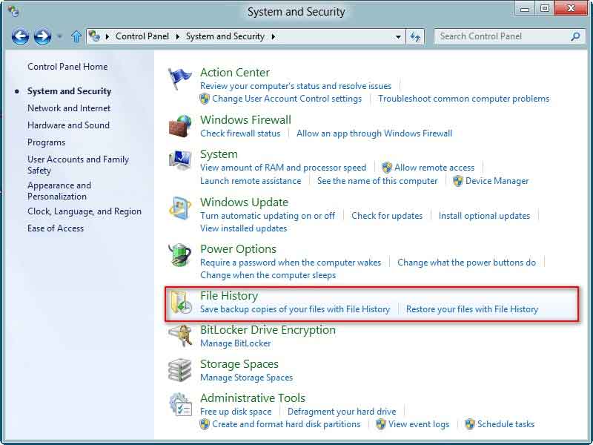Click Turn automatic updating on or off
The width and height of the screenshot is (593, 445).
coord(268,216)
